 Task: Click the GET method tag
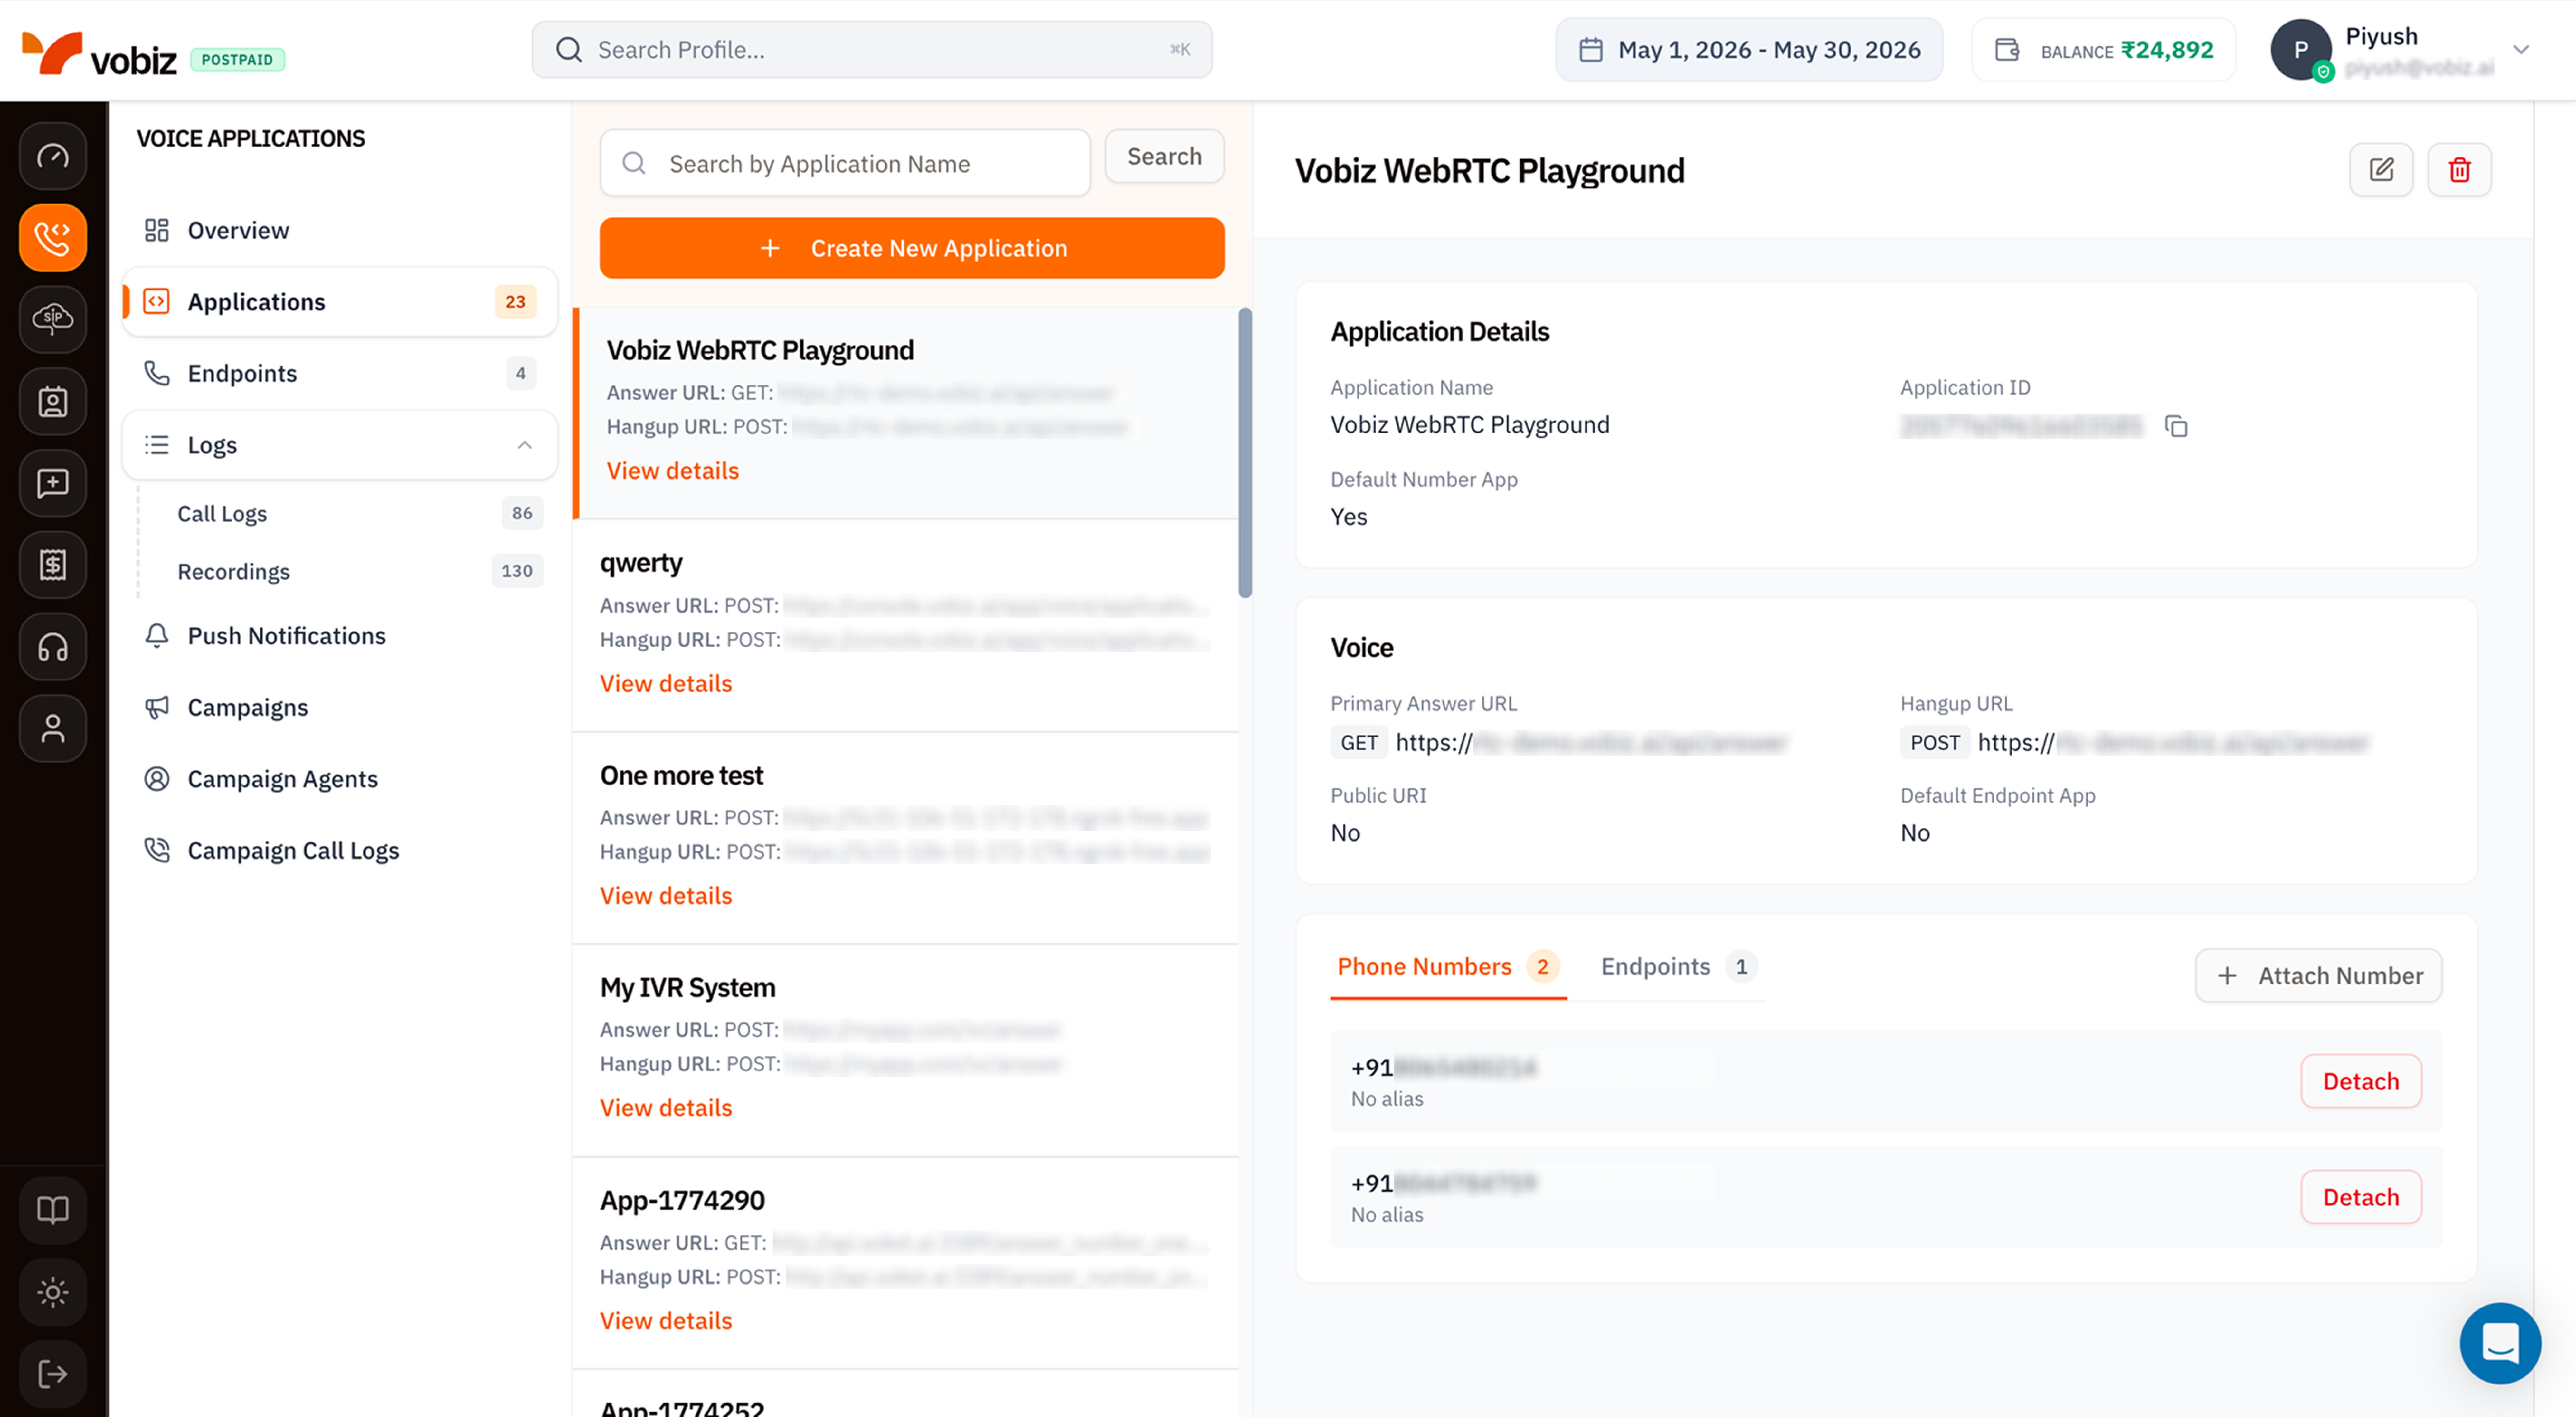tap(1359, 743)
